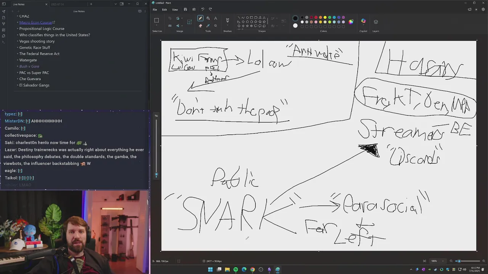The height and width of the screenshot is (274, 488).
Task: Select the Eraser tool
Action: (200, 26)
